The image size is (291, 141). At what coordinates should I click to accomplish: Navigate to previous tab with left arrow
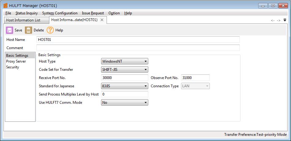(x=273, y=20)
